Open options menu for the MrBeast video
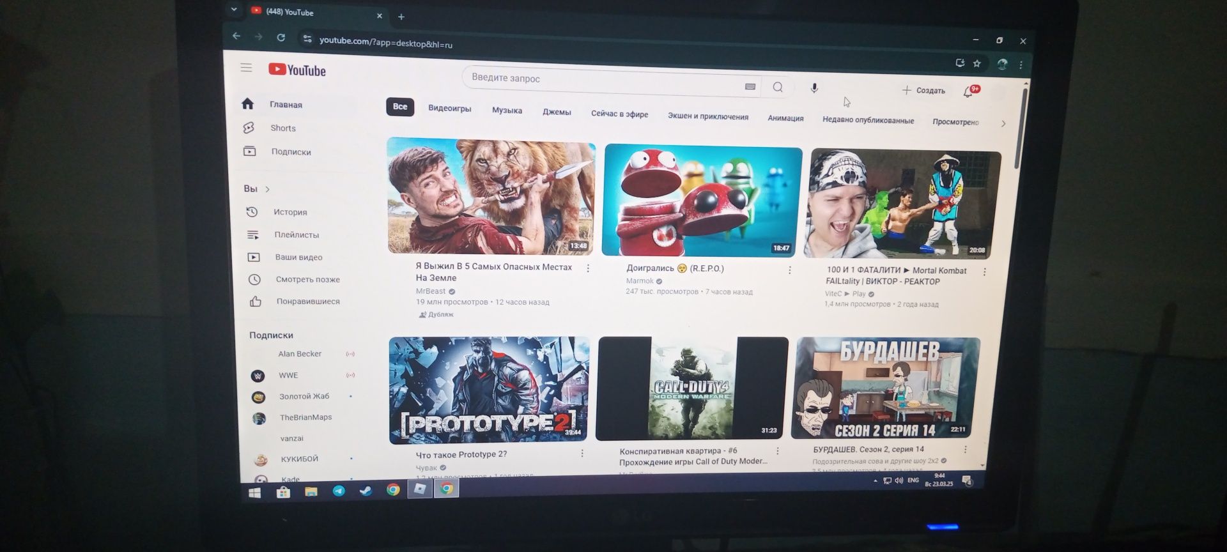 pyautogui.click(x=588, y=268)
